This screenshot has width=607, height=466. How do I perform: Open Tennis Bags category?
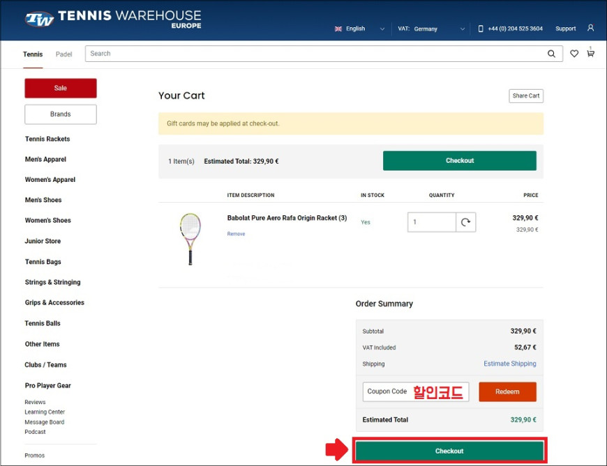[x=43, y=262]
